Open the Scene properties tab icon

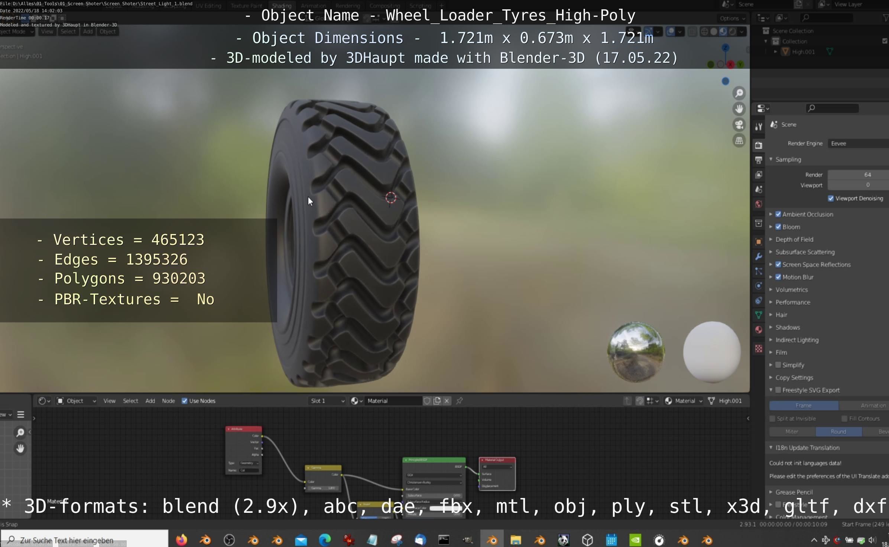pos(759,190)
